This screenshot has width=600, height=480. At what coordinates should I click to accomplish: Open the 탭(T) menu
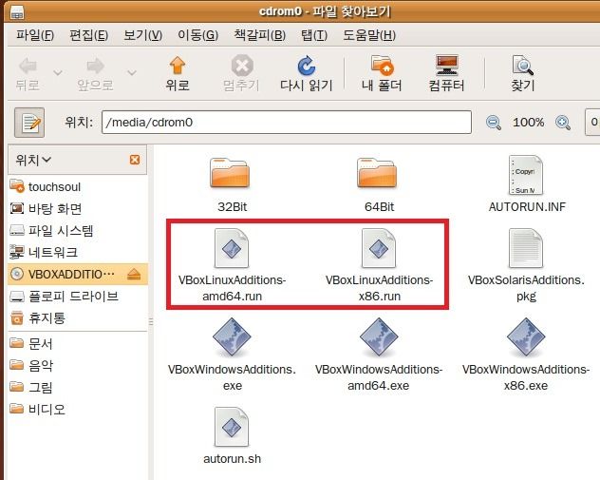tap(314, 35)
